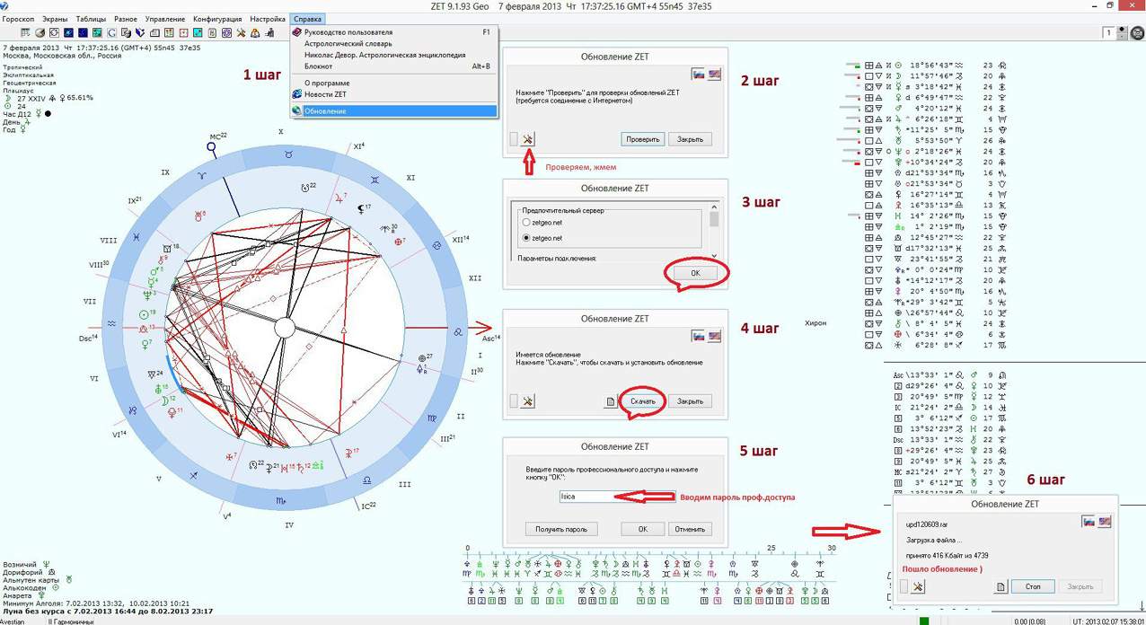Click the Получить пароль button

(x=561, y=529)
